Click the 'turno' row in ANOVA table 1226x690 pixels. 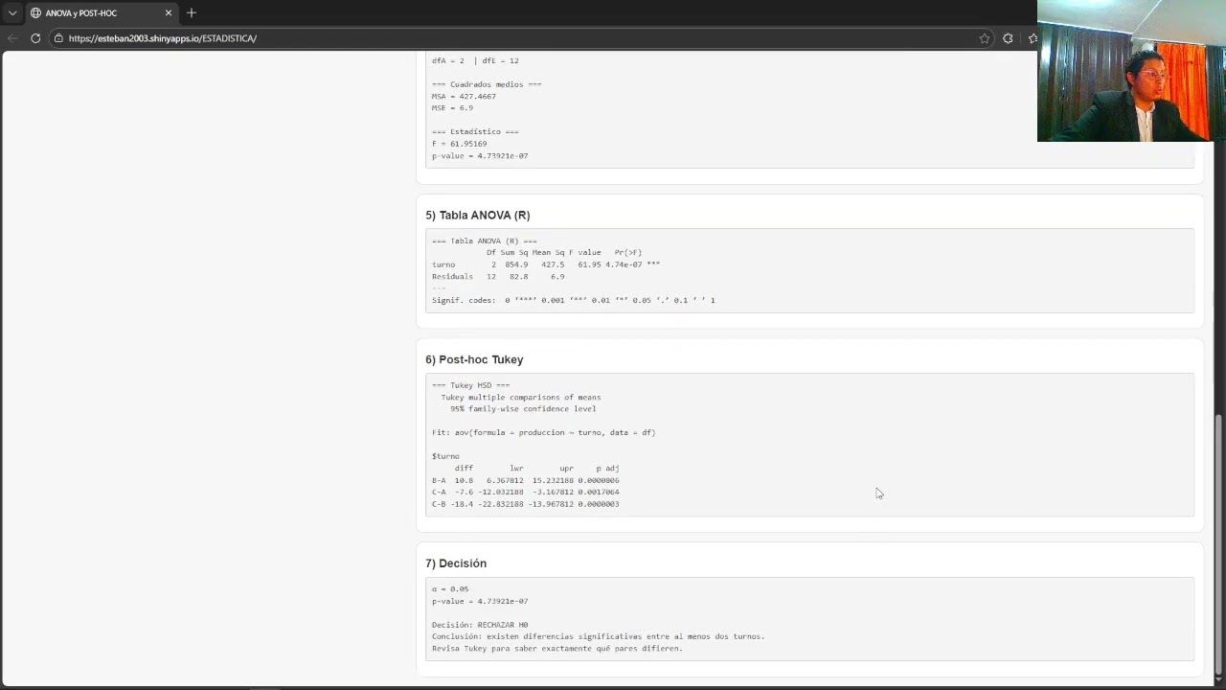coord(546,264)
